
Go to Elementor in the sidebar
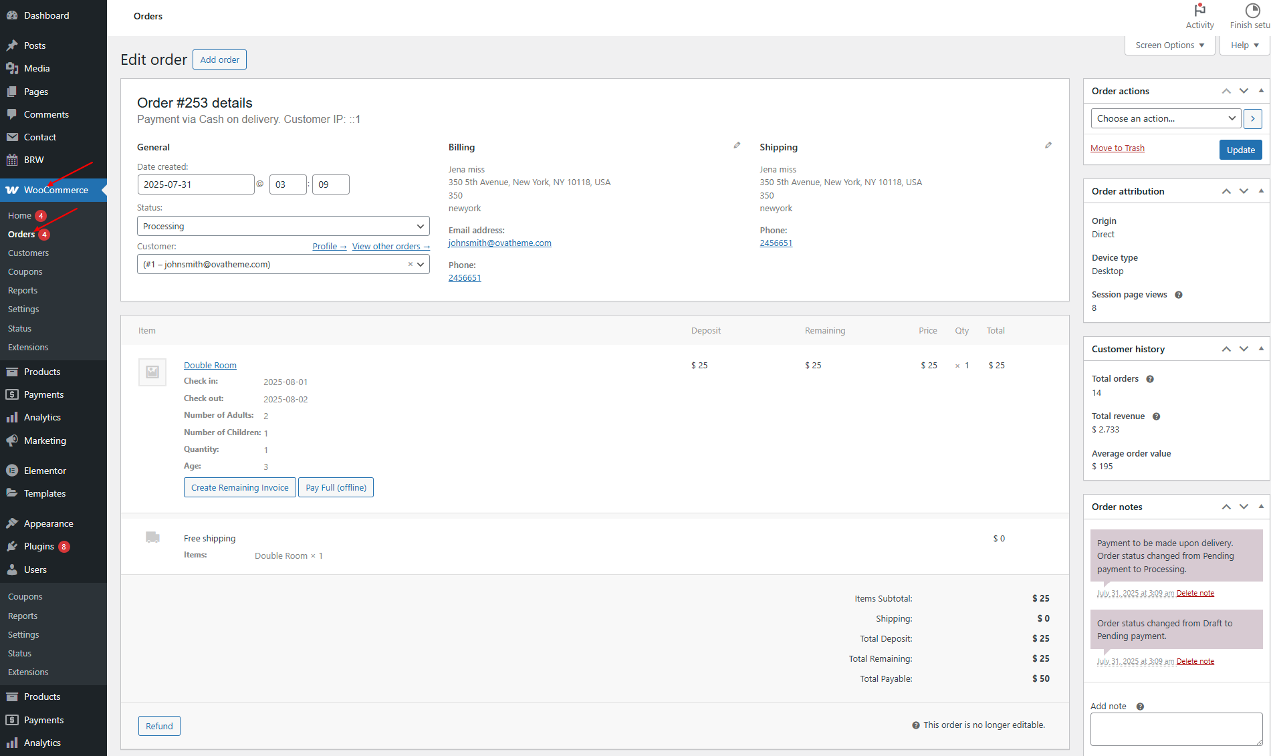coord(45,471)
